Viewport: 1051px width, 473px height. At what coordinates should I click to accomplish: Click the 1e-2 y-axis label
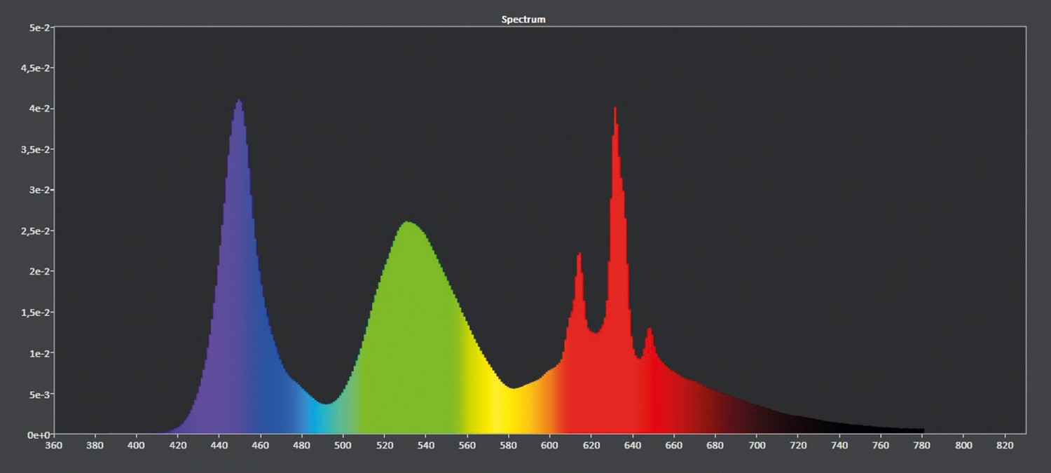click(x=39, y=352)
